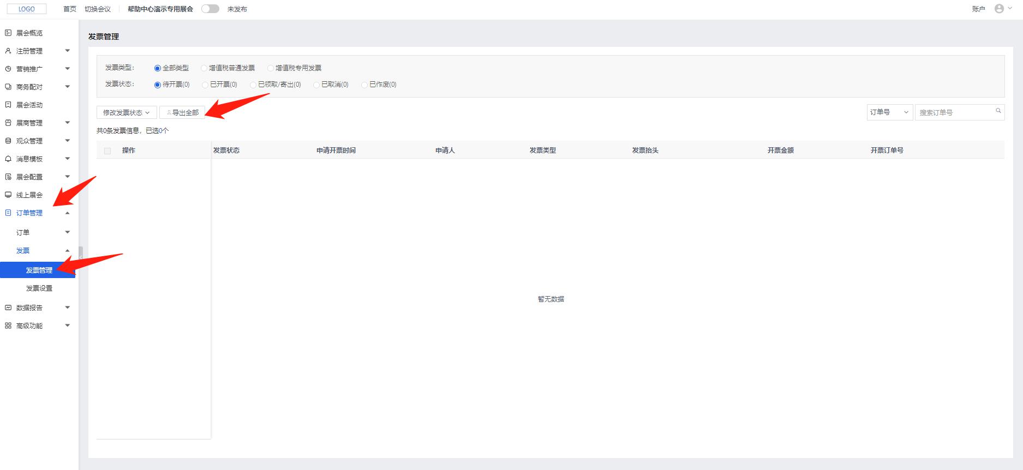
Task: Click the 线上展会 monitor icon
Action: coord(8,195)
